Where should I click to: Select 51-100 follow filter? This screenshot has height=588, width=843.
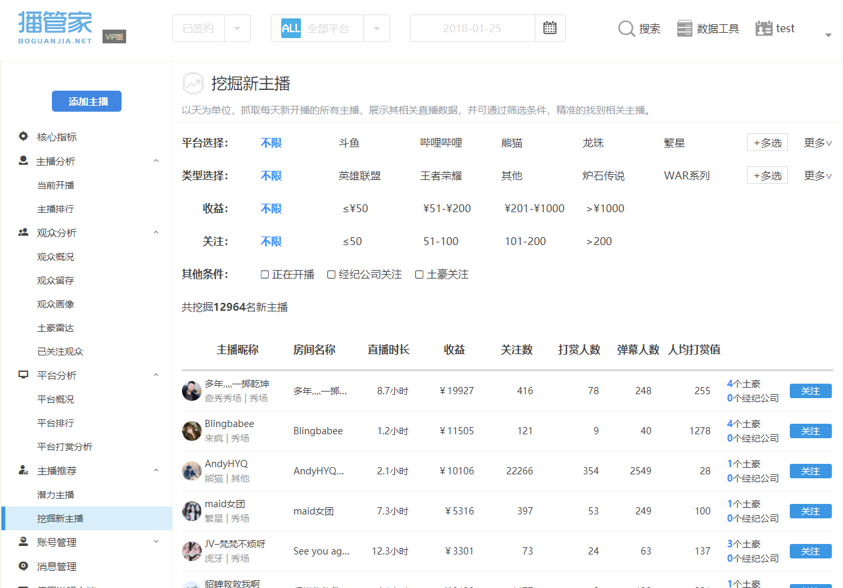click(441, 242)
